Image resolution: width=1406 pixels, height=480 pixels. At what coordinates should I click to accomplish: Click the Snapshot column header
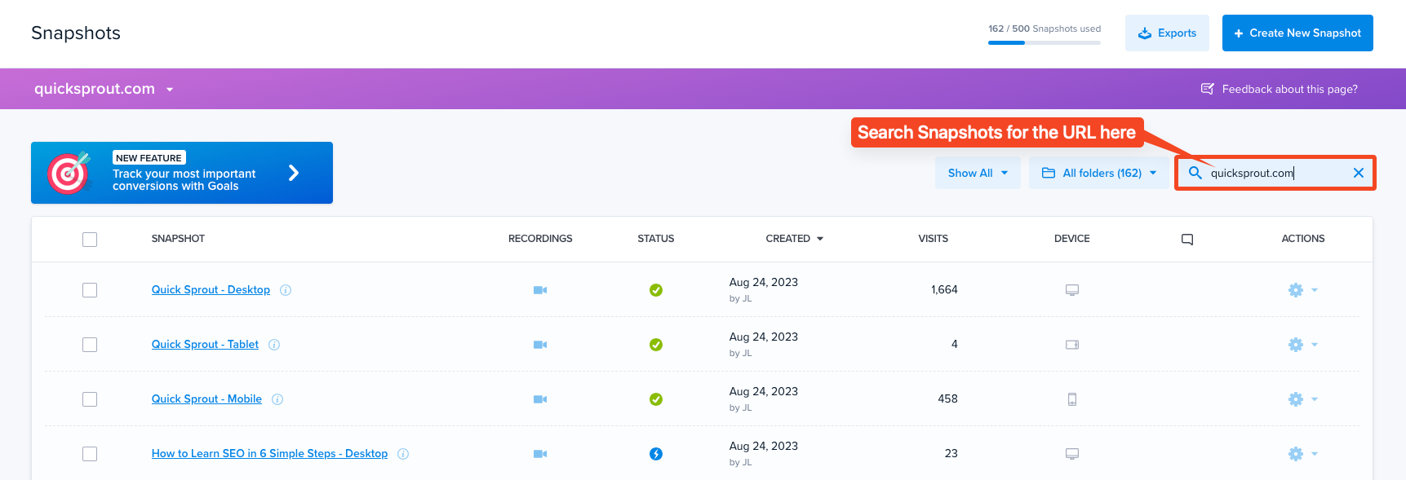point(178,239)
